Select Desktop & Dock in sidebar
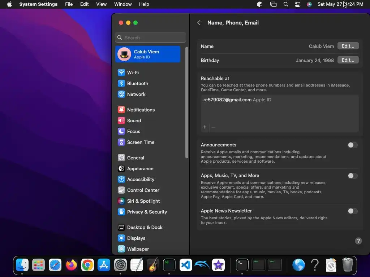370x277 pixels. 140,228
